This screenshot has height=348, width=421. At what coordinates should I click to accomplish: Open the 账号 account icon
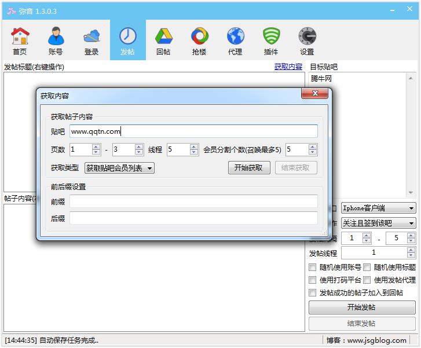56,41
